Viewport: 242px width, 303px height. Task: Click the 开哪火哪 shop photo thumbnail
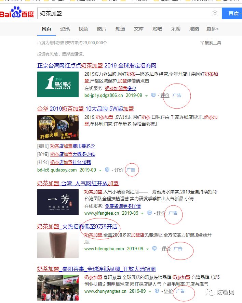point(58,127)
